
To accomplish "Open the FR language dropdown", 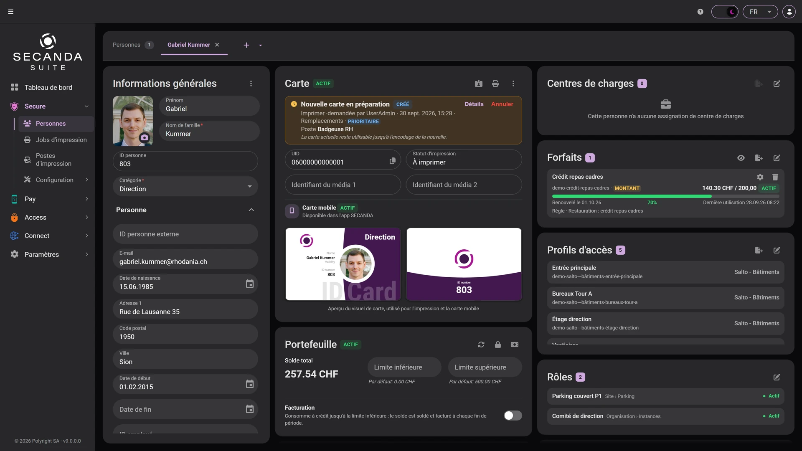I will (760, 12).
